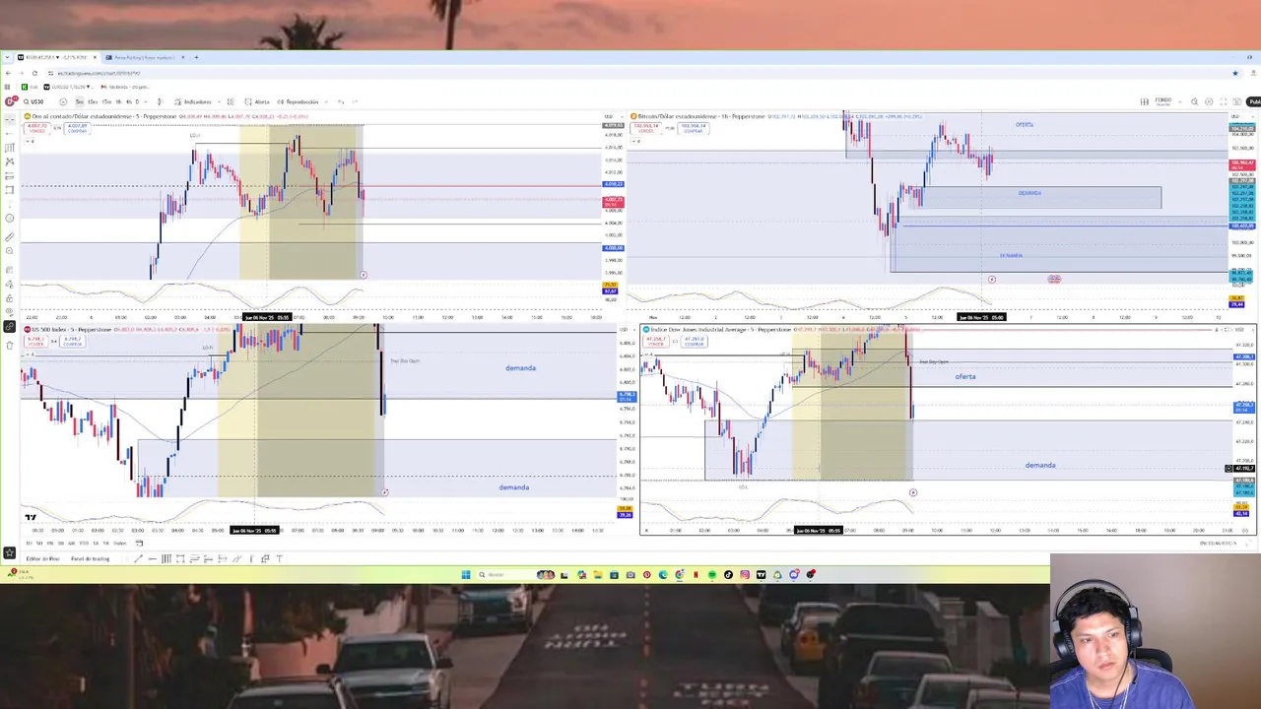Add symbol to compare with plus icon
Screen dimensions: 1261x709
(x=63, y=101)
